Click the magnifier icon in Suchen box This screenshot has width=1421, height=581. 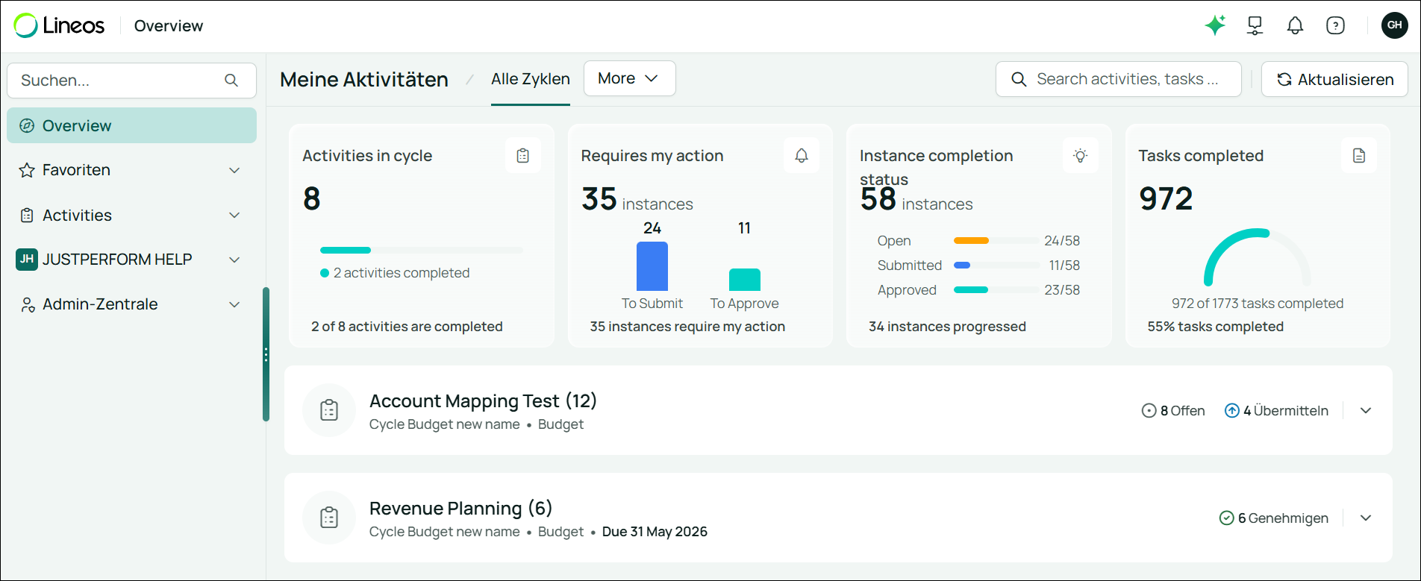pos(231,81)
